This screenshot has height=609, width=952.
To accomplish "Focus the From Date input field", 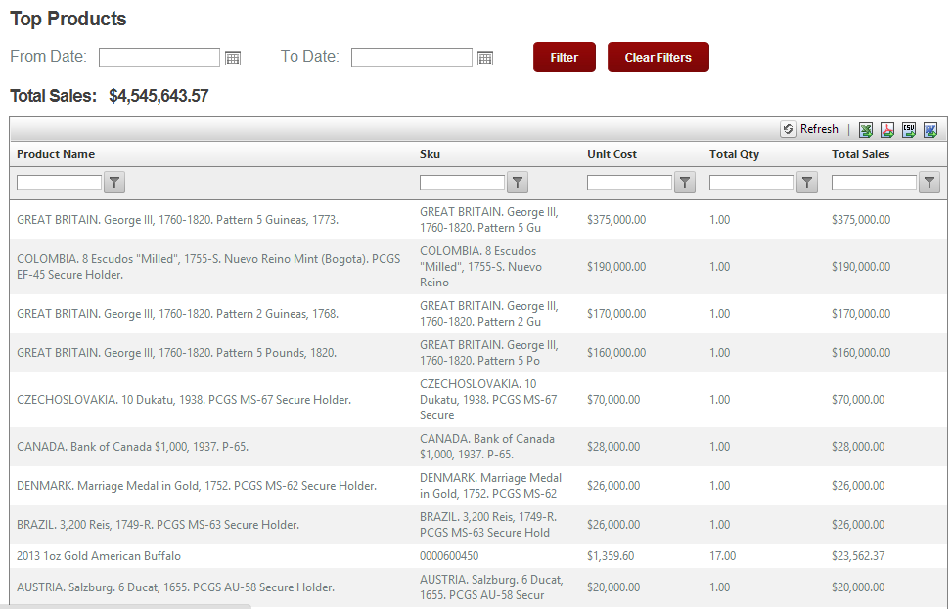I will [159, 58].
